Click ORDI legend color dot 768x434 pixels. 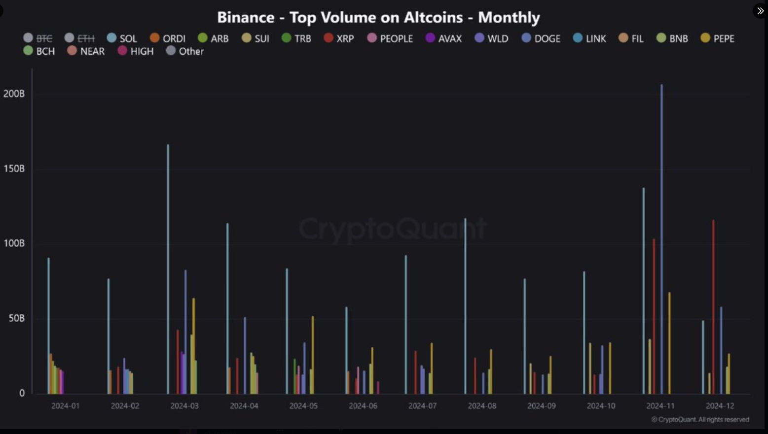155,38
